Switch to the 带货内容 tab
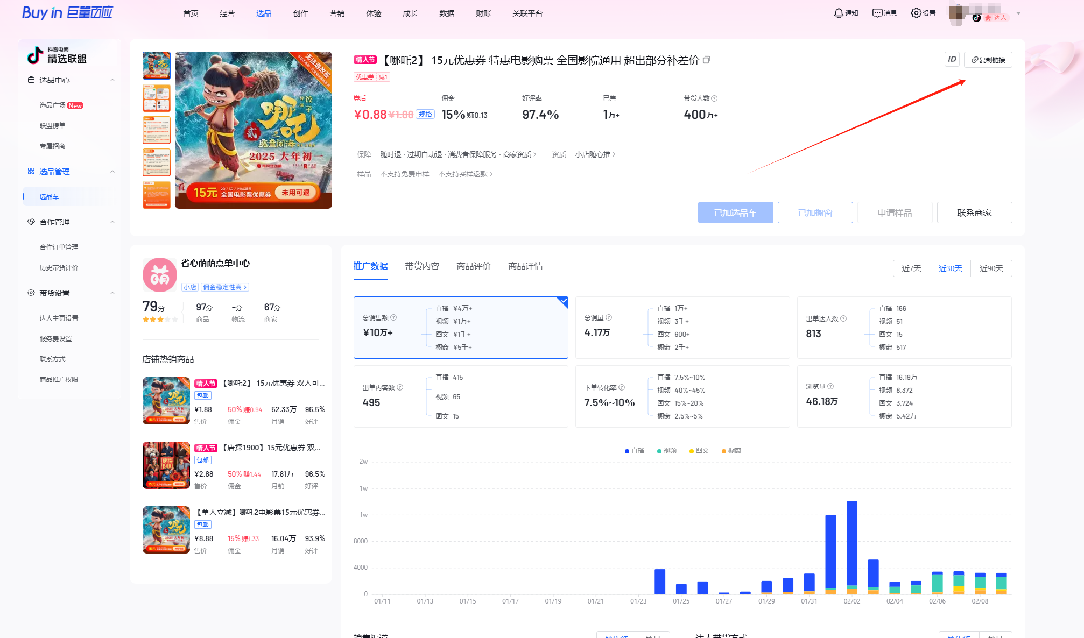 coord(422,266)
